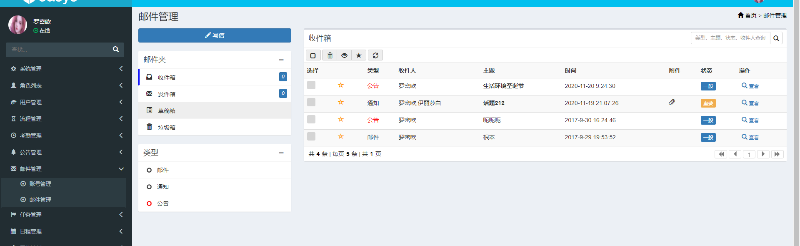This screenshot has height=246, width=800.
Task: Click the 主题 column header
Action: coord(489,70)
